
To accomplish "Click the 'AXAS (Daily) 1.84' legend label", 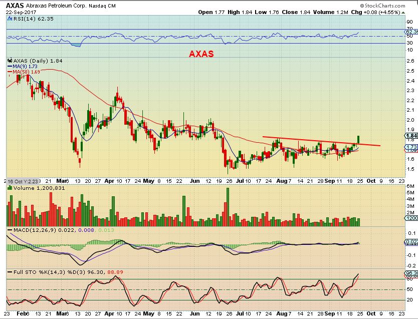I will 38,61.
